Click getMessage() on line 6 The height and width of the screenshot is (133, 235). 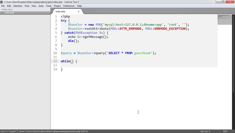pyautogui.click(x=96, y=37)
